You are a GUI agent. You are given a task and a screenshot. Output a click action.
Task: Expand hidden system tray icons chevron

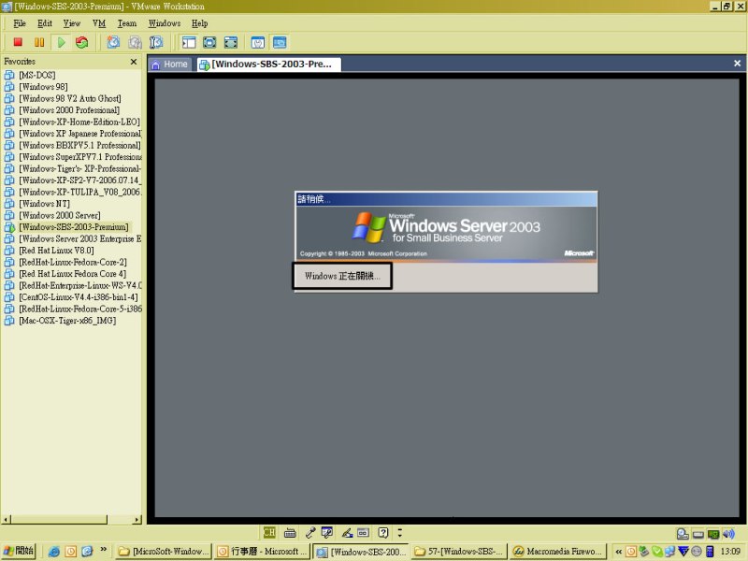(618, 552)
